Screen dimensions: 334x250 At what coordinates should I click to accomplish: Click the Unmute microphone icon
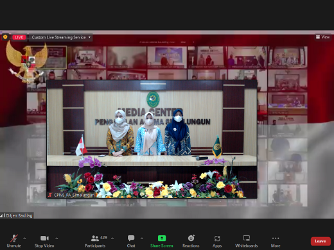click(x=14, y=238)
